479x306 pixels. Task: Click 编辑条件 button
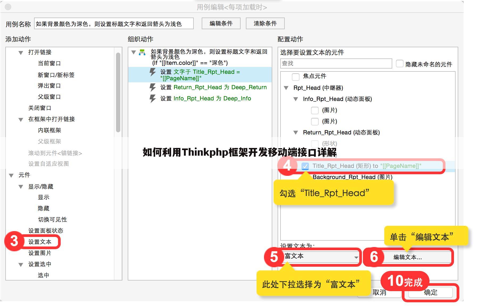(221, 23)
